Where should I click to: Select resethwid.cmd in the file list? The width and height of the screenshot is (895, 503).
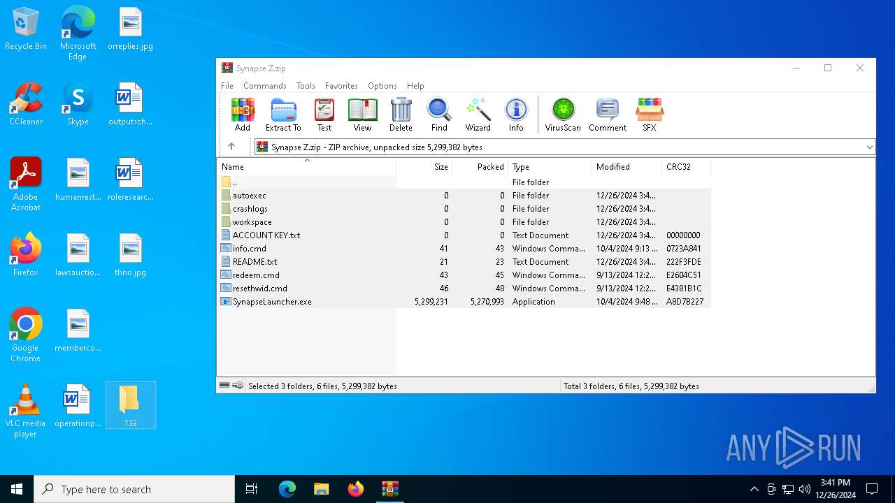pos(464,289)
